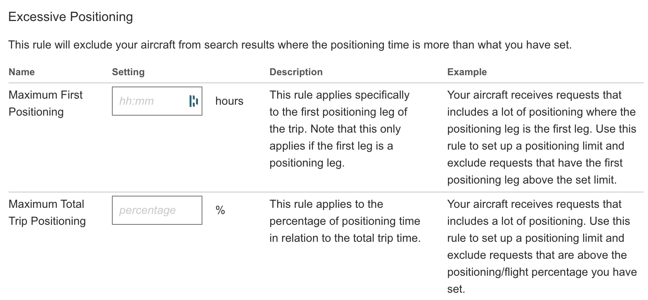Click the Setting column header
The image size is (648, 300).
[128, 72]
